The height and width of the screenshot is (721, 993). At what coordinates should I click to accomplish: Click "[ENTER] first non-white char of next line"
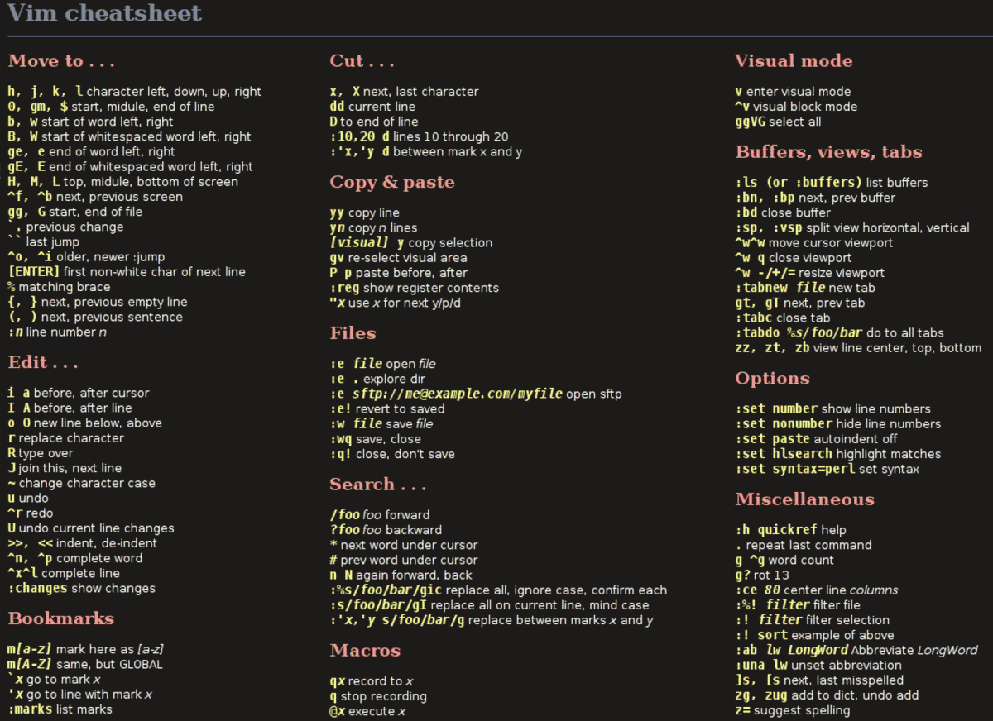127,272
